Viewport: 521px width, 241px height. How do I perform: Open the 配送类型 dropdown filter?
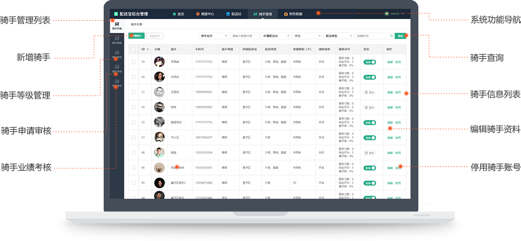pos(338,36)
